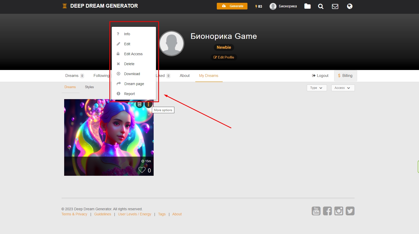Open the colorful girl dream thumbnail
The height and width of the screenshot is (234, 419).
tap(109, 137)
